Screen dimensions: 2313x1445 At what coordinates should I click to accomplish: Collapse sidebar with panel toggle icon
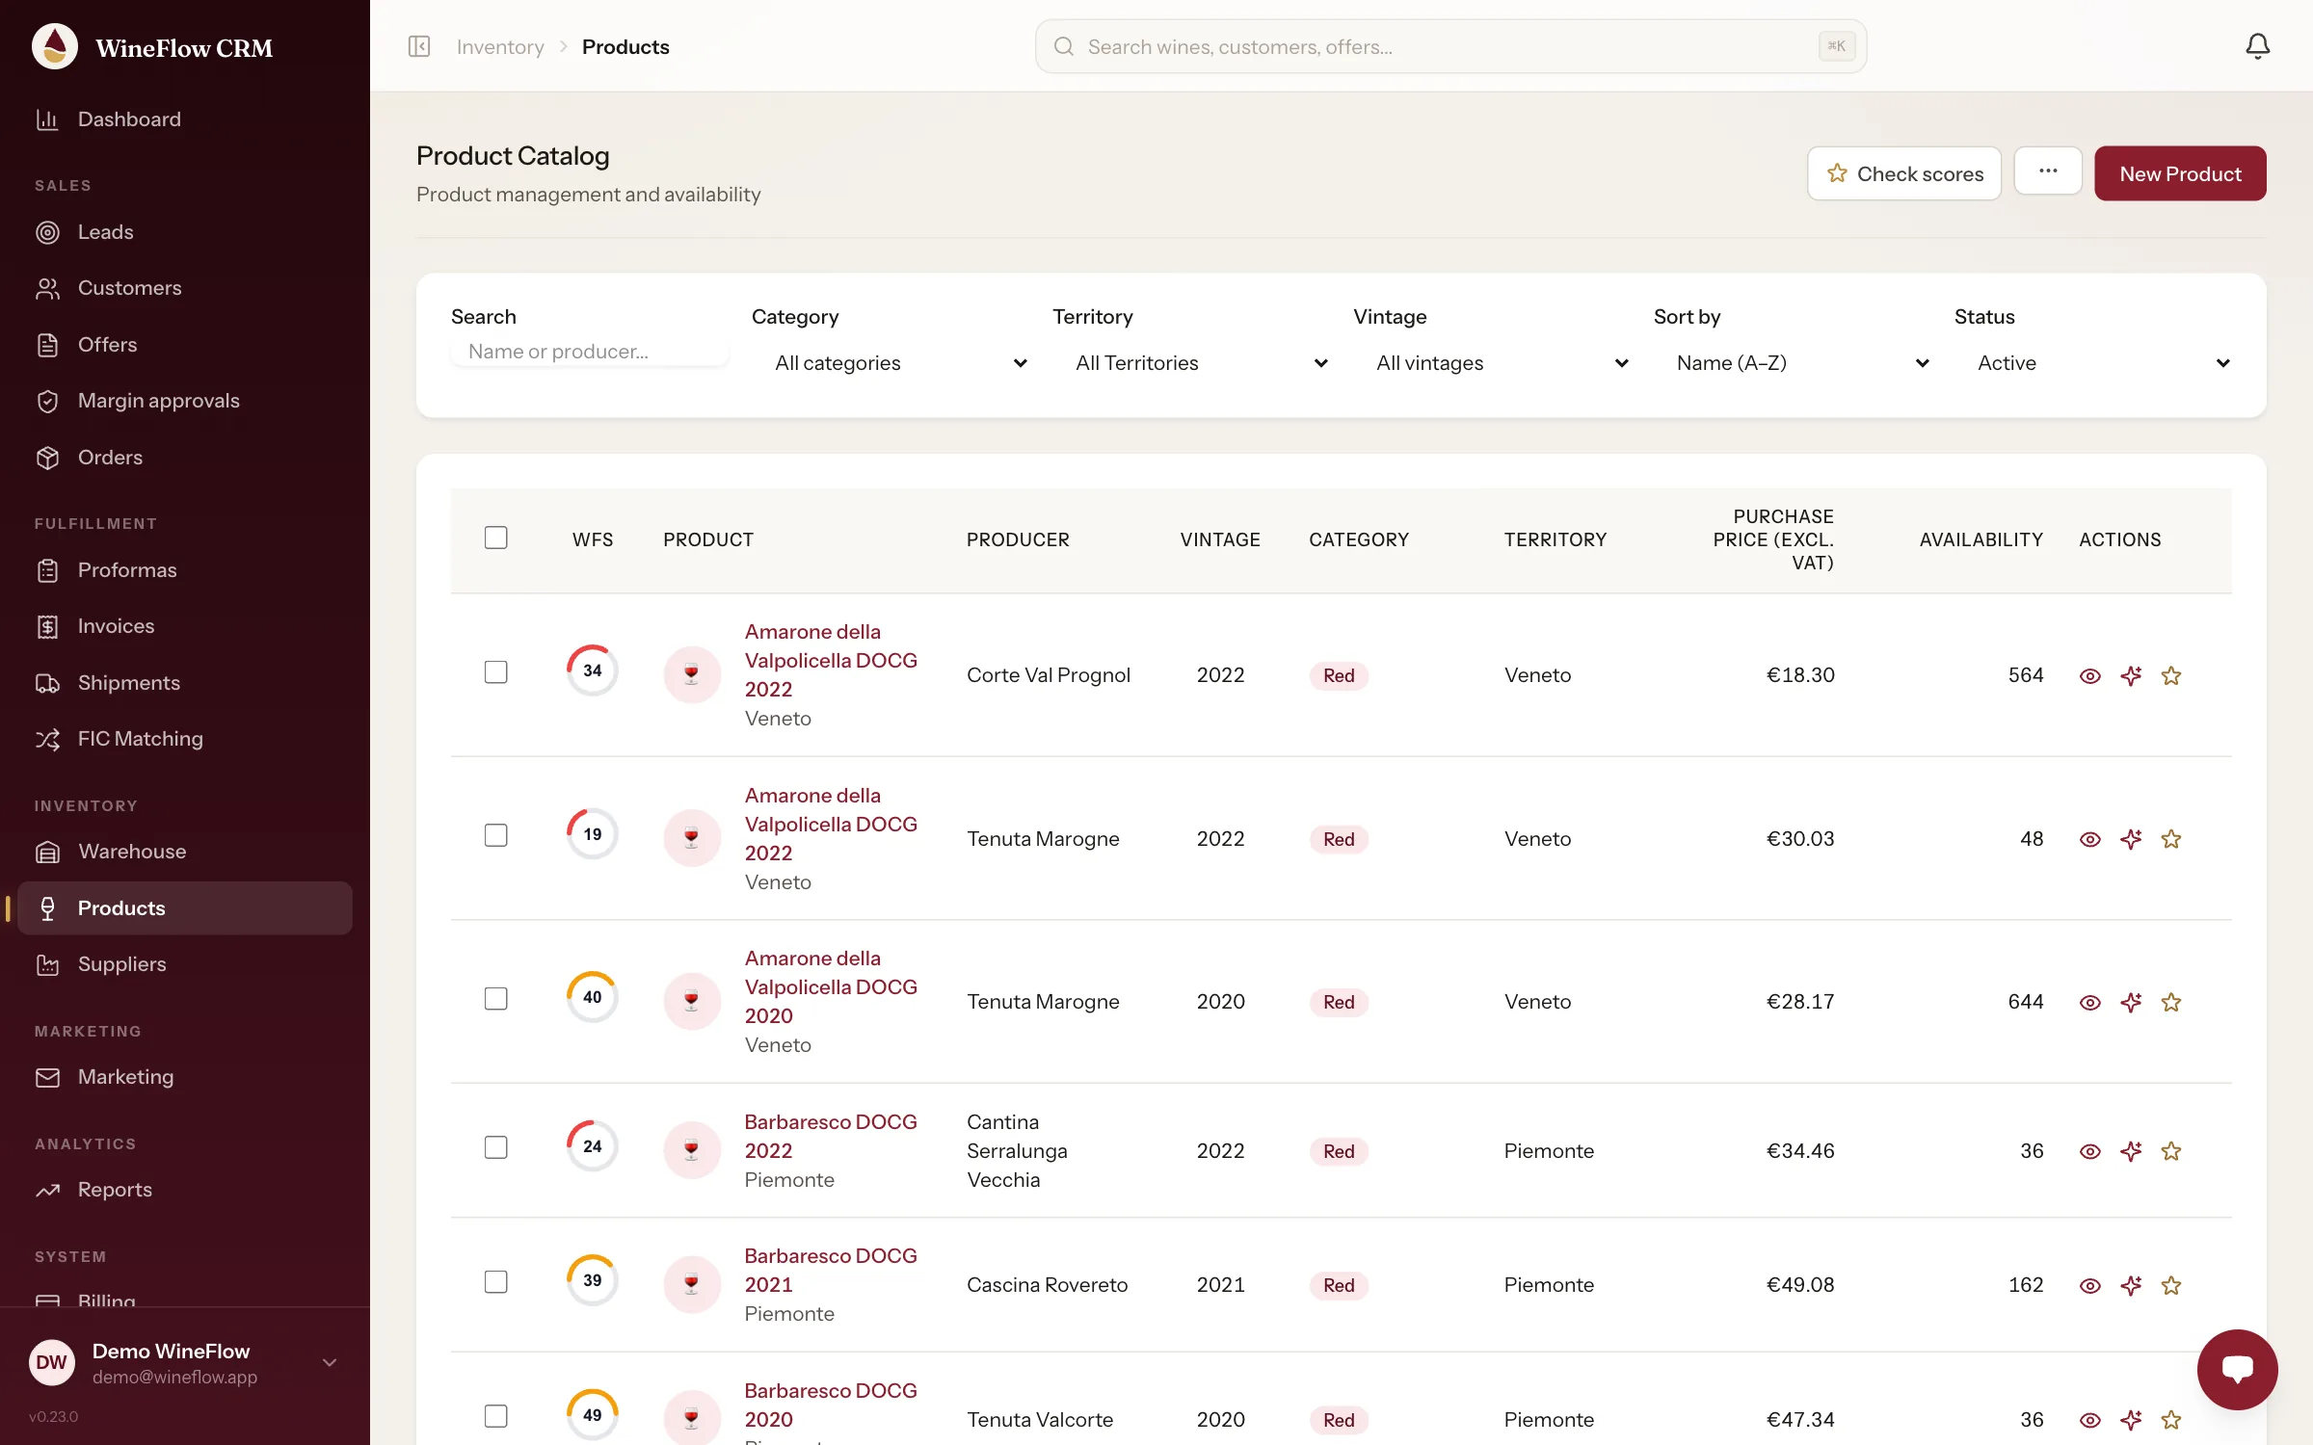419,46
